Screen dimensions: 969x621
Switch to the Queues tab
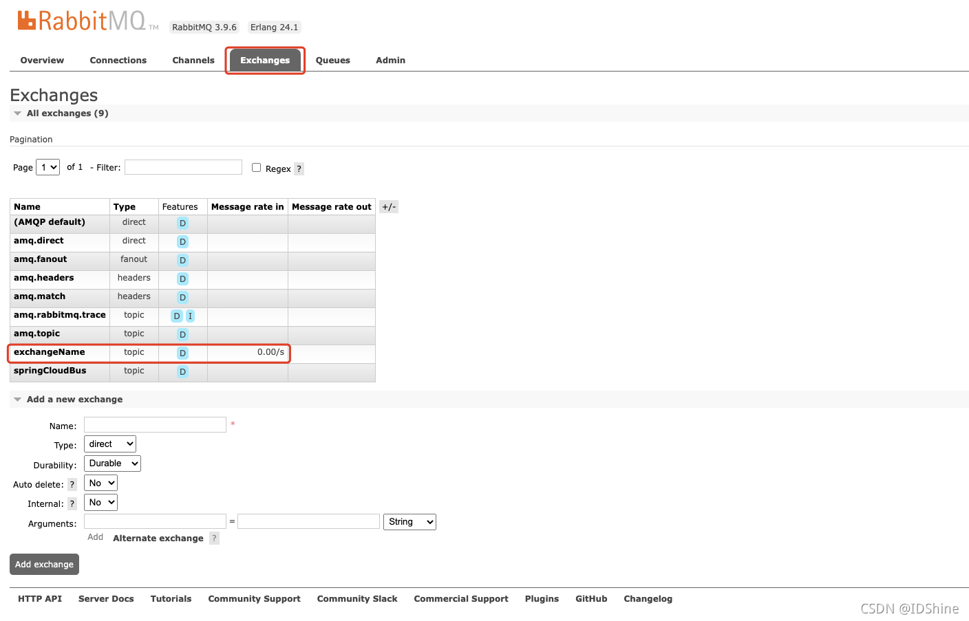coord(333,61)
